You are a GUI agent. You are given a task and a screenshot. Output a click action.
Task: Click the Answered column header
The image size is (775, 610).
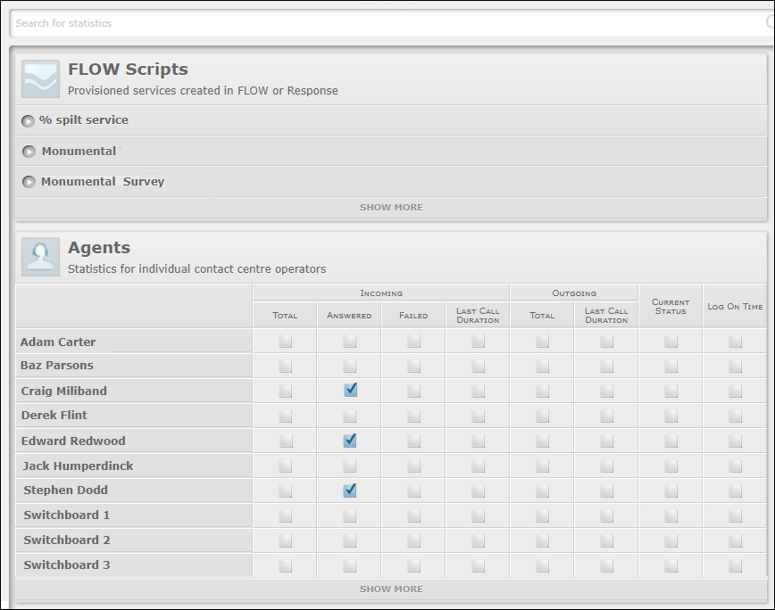click(x=349, y=316)
